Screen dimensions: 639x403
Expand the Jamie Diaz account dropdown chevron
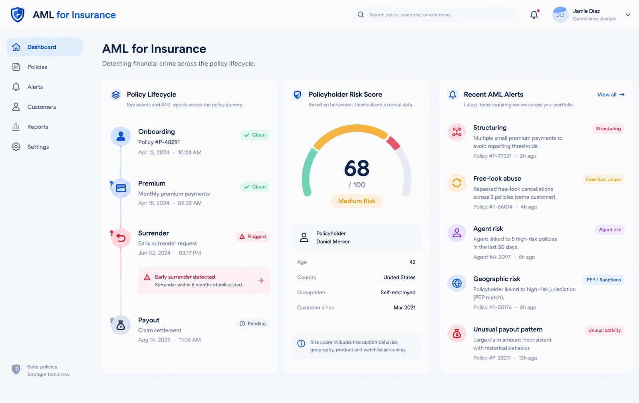coord(628,15)
